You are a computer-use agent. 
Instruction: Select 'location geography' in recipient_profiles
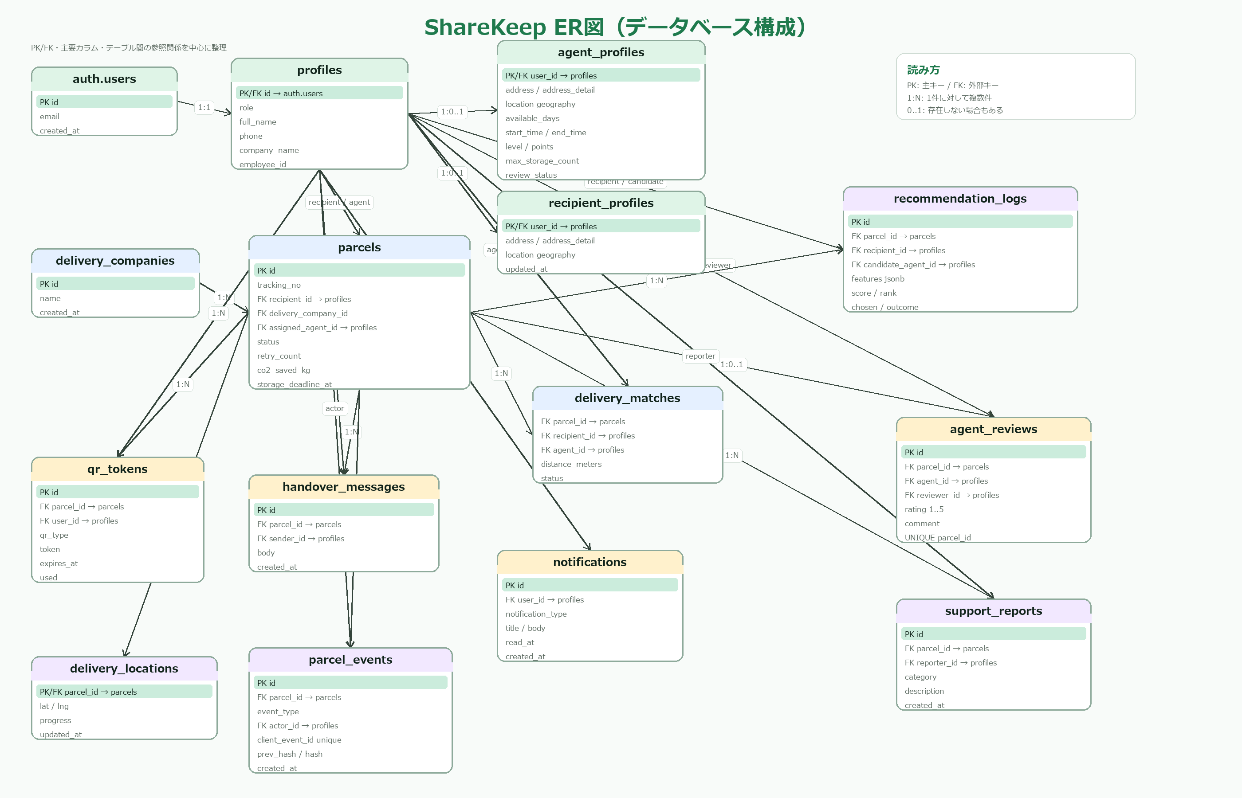pyautogui.click(x=540, y=255)
